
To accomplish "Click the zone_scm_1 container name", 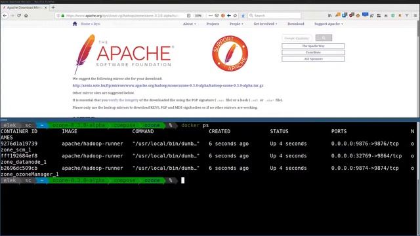I will (x=16, y=150).
